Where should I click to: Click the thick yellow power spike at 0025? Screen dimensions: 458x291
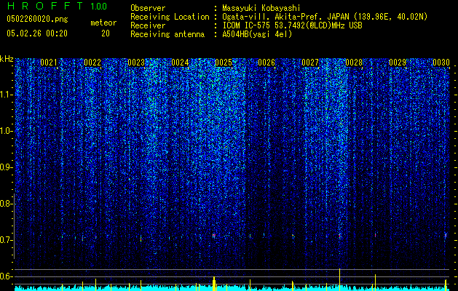coord(214,284)
